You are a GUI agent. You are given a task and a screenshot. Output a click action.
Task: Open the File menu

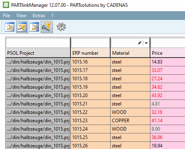[6, 16]
